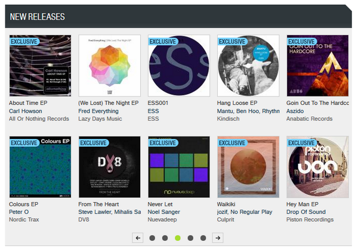Visit label Kindisch
The height and width of the screenshot is (251, 358).
229,119
